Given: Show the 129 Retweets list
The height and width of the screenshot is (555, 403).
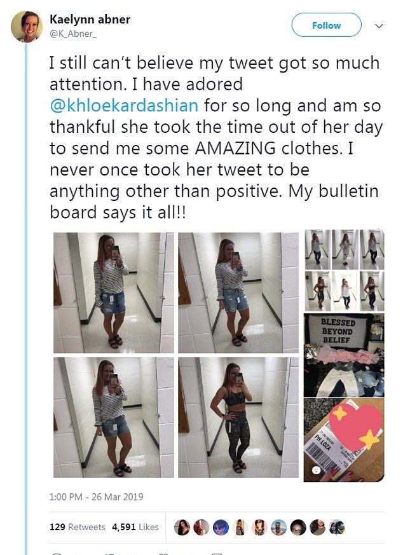Looking at the screenshot, I should point(78,526).
